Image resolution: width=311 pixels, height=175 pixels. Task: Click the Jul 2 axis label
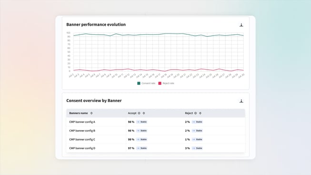click(71, 76)
